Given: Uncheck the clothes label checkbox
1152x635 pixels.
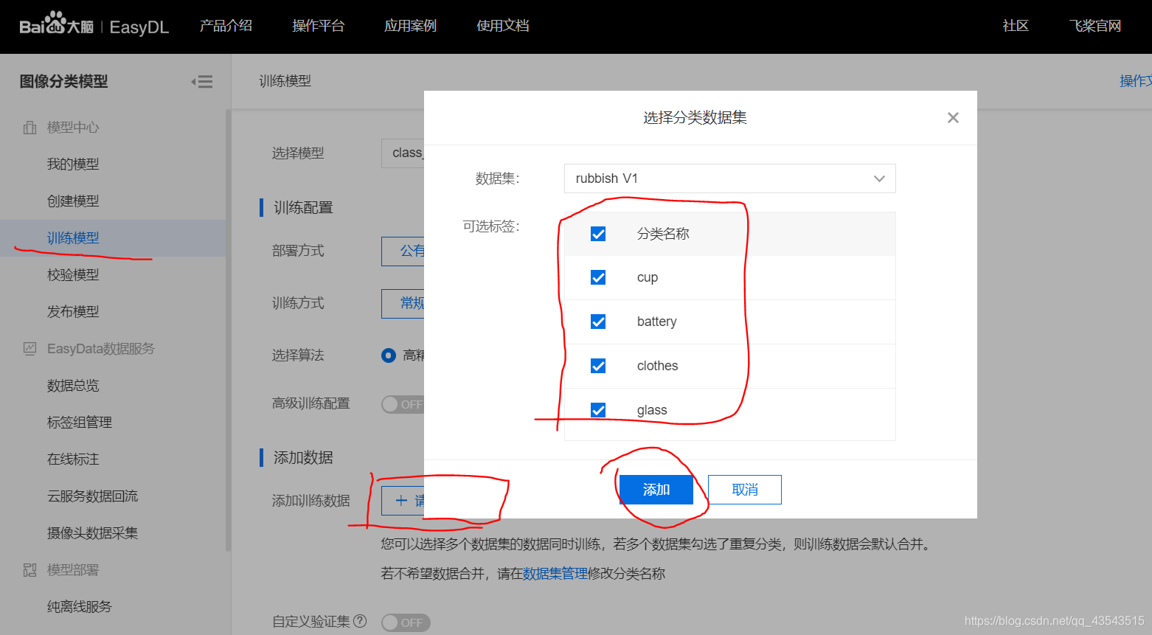Looking at the screenshot, I should 598,366.
